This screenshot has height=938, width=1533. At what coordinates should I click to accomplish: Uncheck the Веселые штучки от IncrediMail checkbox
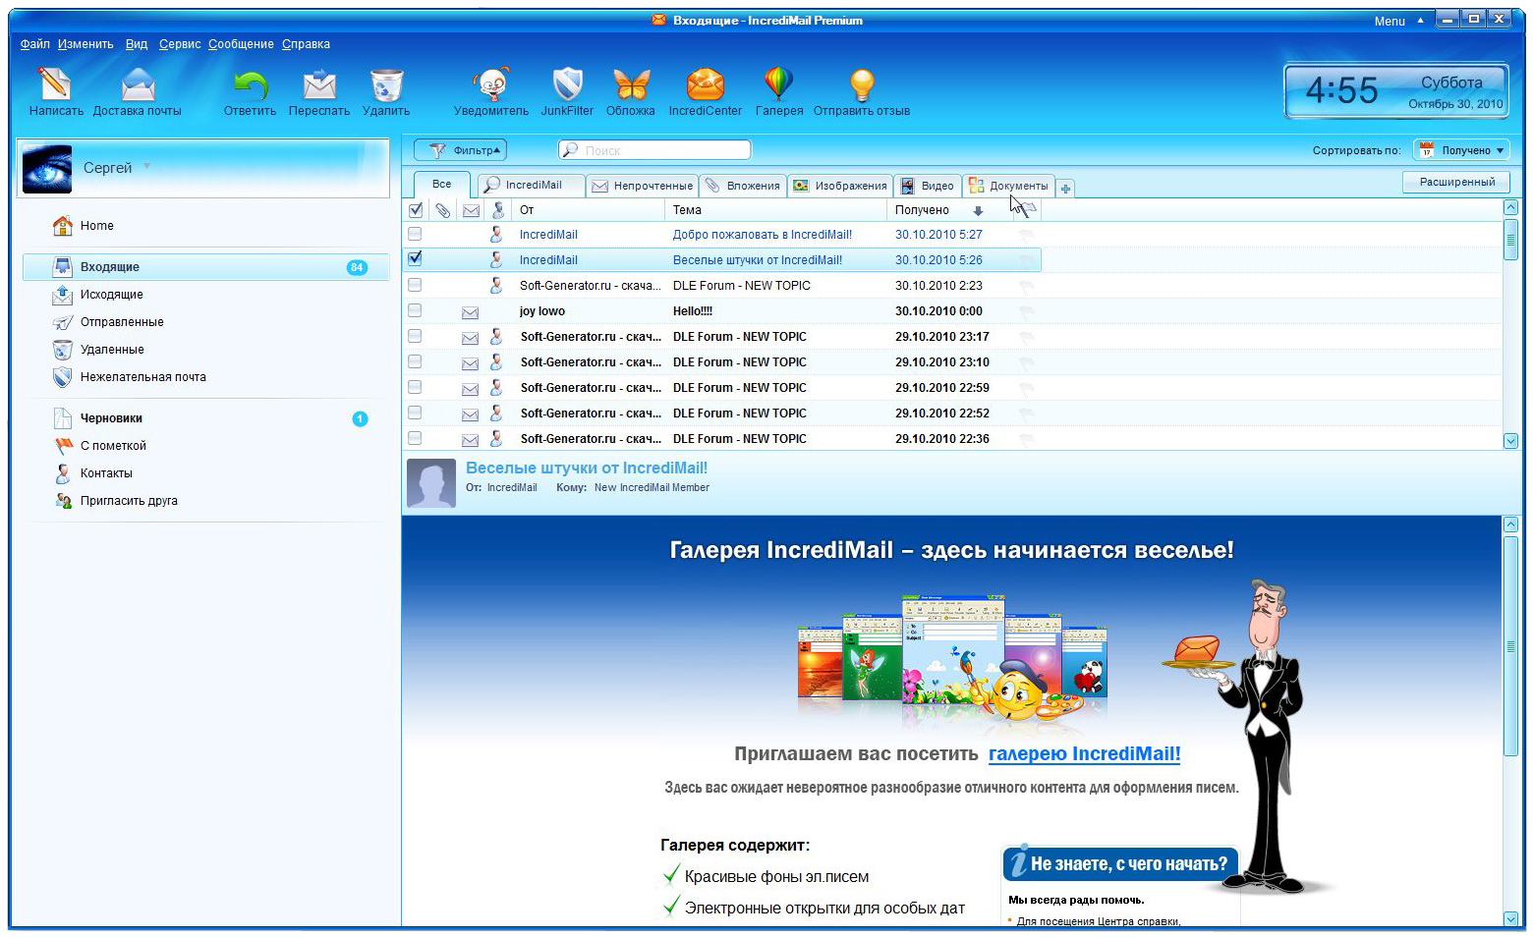(x=415, y=259)
